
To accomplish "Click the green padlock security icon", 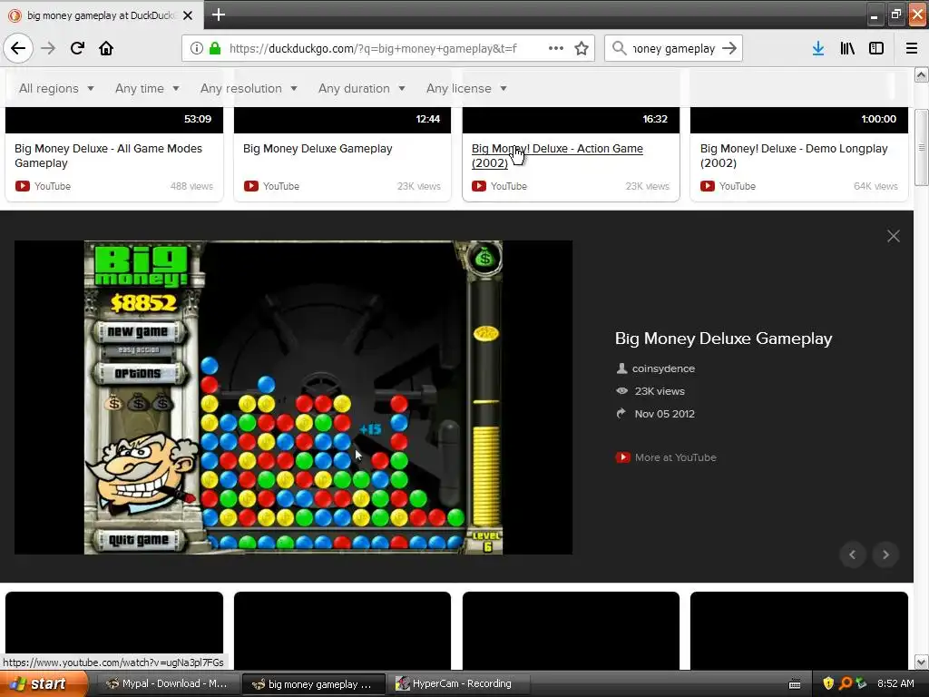I will 215,48.
